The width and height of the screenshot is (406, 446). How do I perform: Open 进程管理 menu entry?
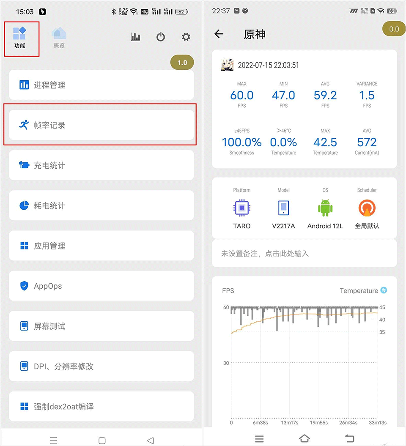(101, 85)
